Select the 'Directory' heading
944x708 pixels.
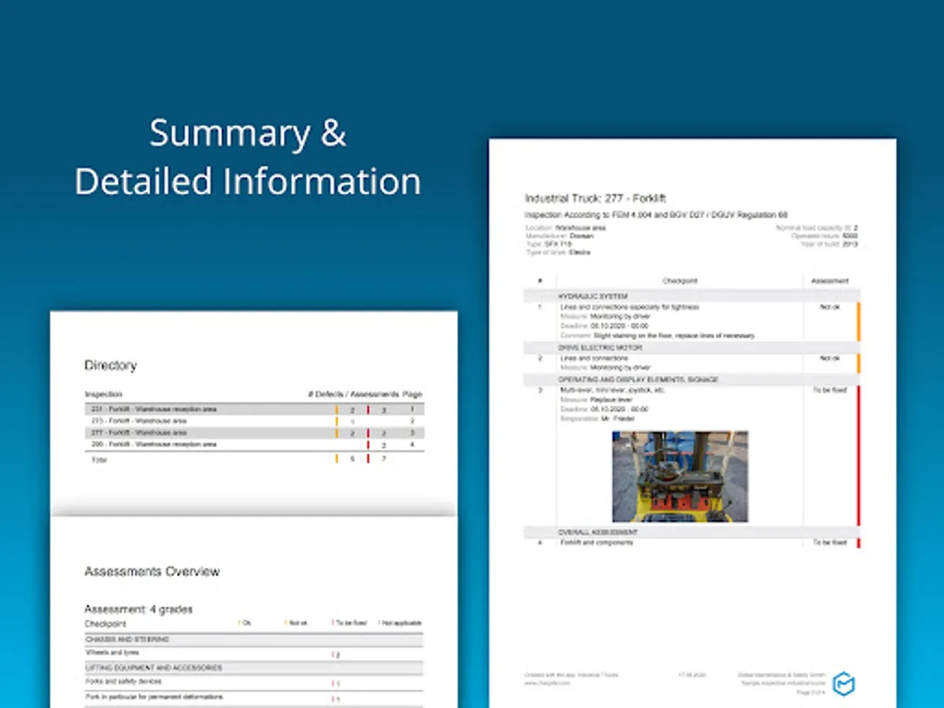[x=110, y=365]
